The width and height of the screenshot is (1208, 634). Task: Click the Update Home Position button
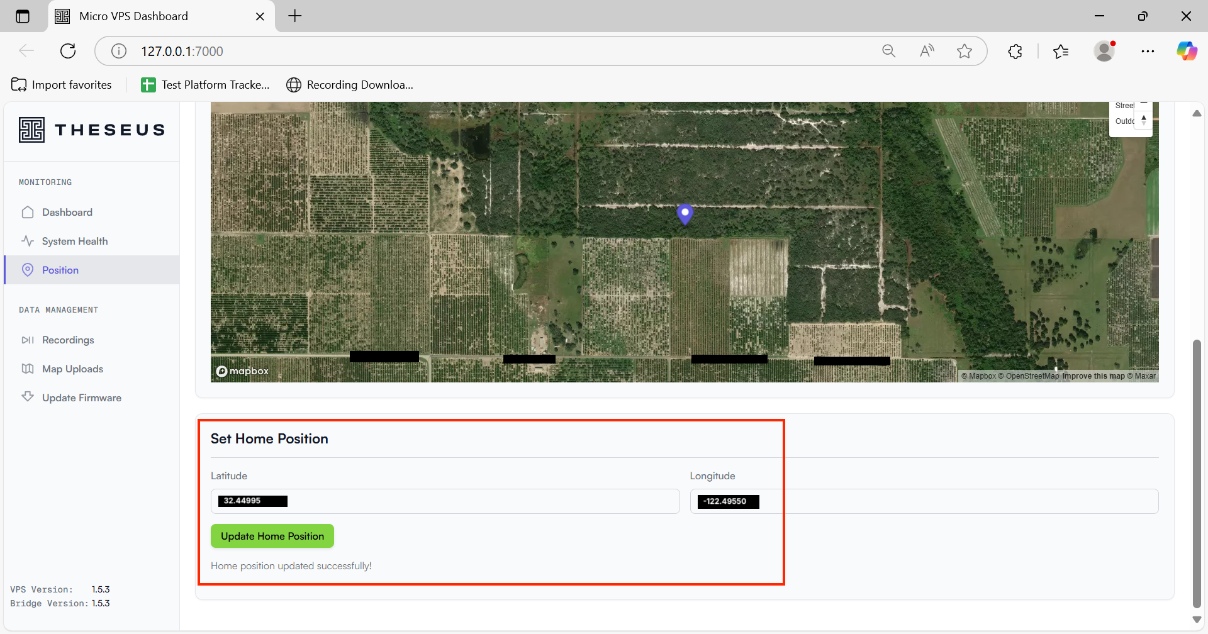tap(272, 537)
